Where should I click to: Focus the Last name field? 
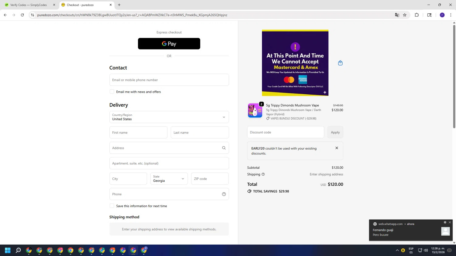[x=200, y=133]
